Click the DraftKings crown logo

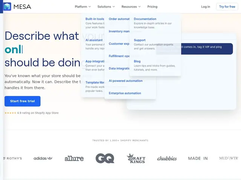pyautogui.click(x=136, y=158)
